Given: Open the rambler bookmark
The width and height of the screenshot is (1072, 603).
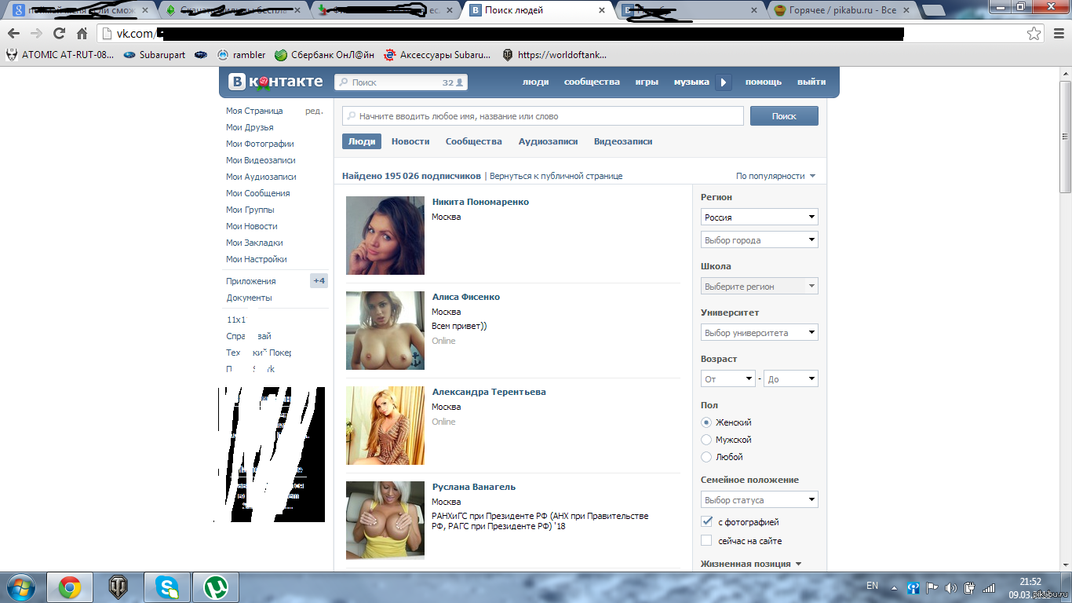Looking at the screenshot, I should click(x=242, y=55).
